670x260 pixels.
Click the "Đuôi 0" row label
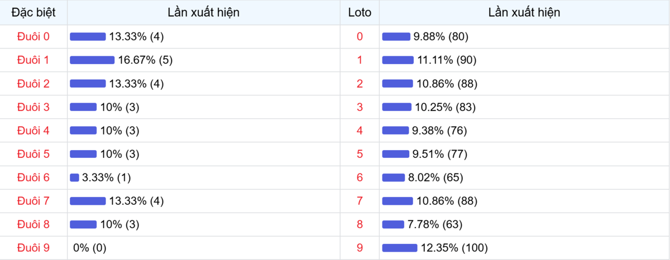tap(33, 37)
